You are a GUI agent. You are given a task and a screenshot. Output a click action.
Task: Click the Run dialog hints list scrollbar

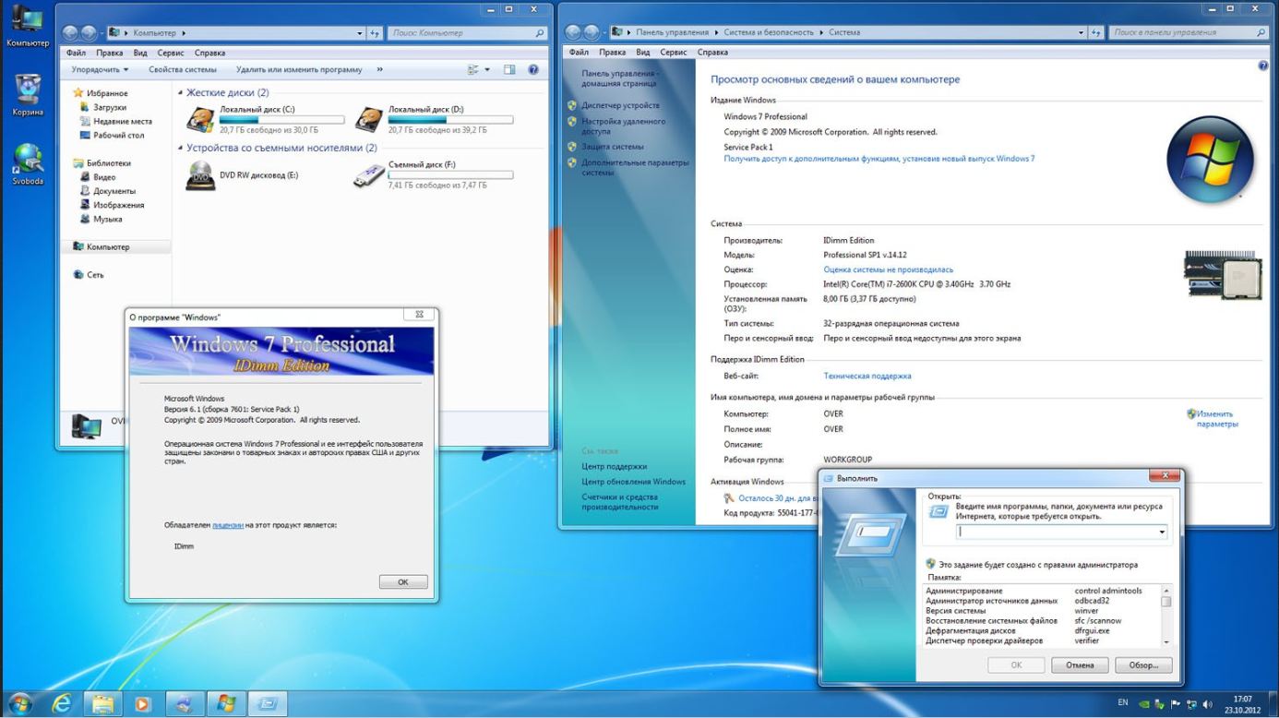(1165, 616)
